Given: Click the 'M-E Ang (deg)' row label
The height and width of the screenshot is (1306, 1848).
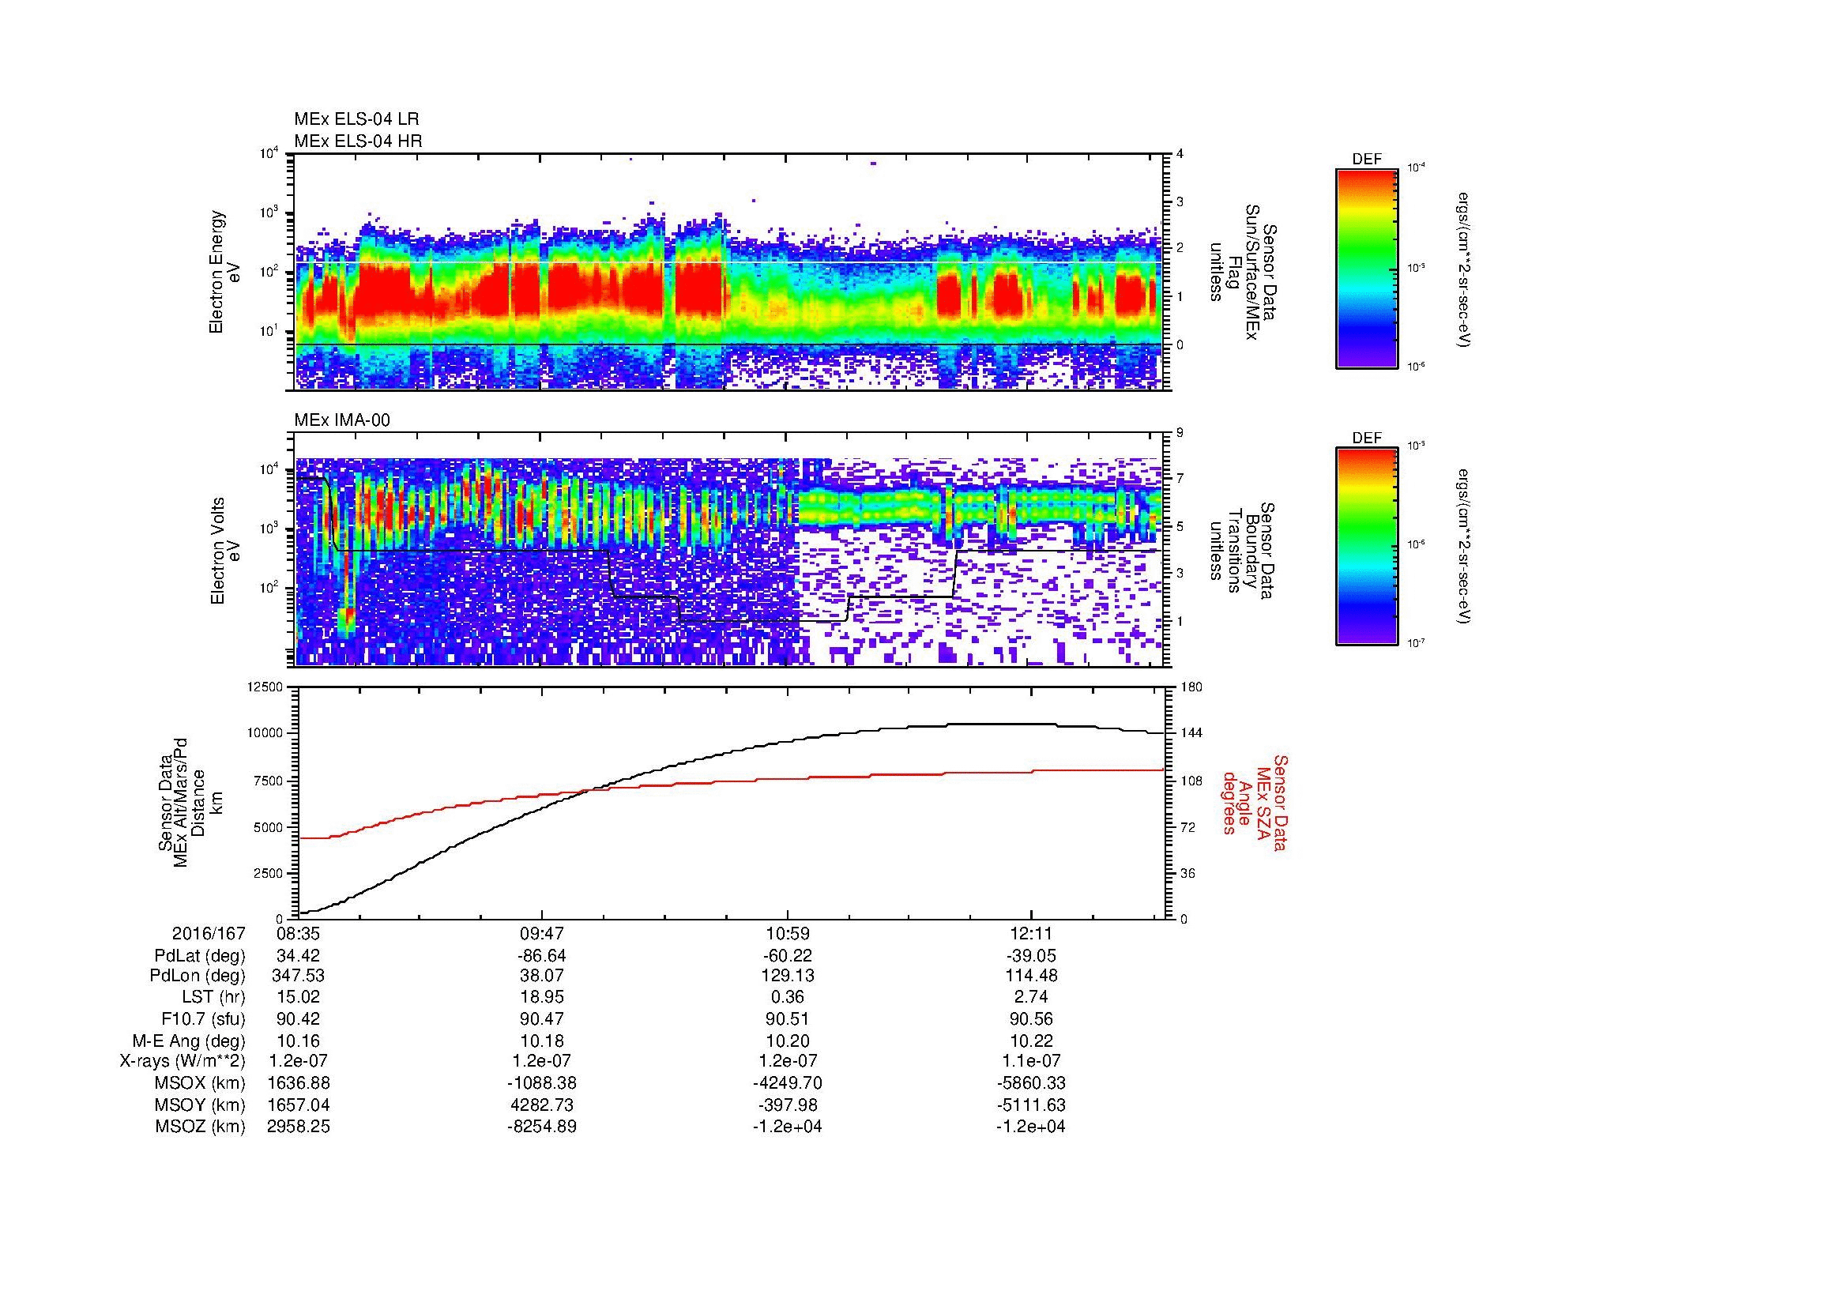Looking at the screenshot, I should coord(190,1041).
